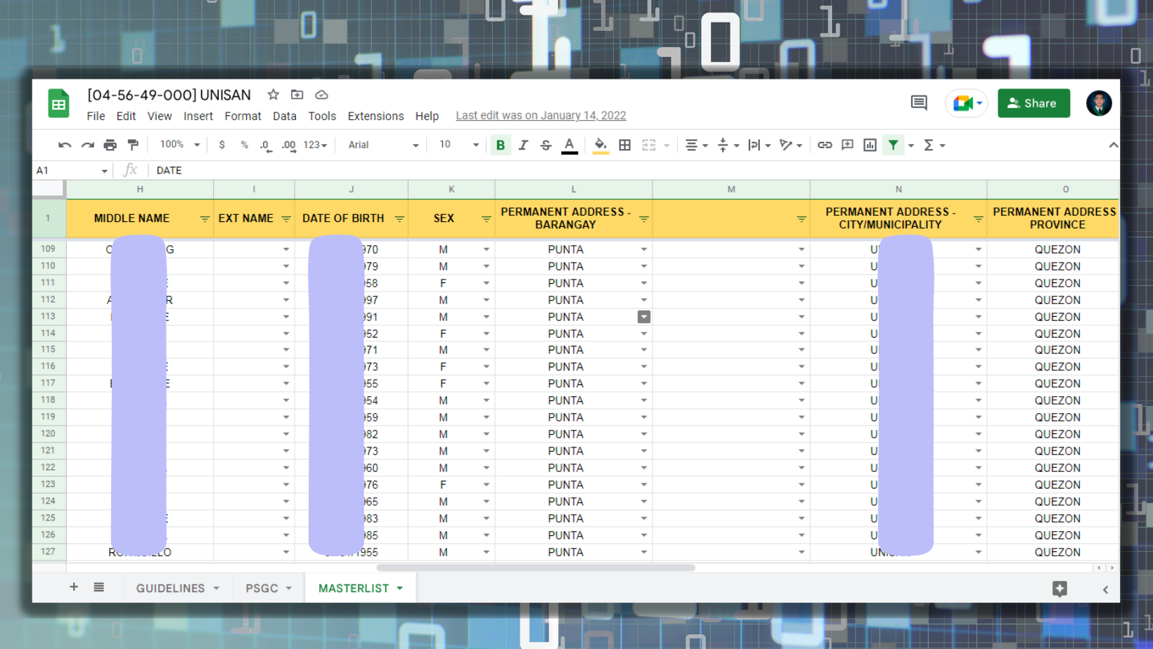This screenshot has height=649, width=1153.
Task: Open the 100% zoom dropdown
Action: pos(179,145)
